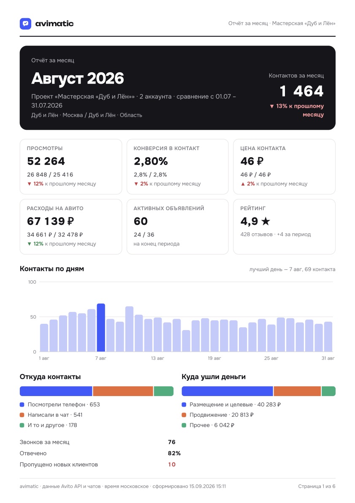
Task: Click the 1 464 monthly contacts total
Action: pos(301,91)
